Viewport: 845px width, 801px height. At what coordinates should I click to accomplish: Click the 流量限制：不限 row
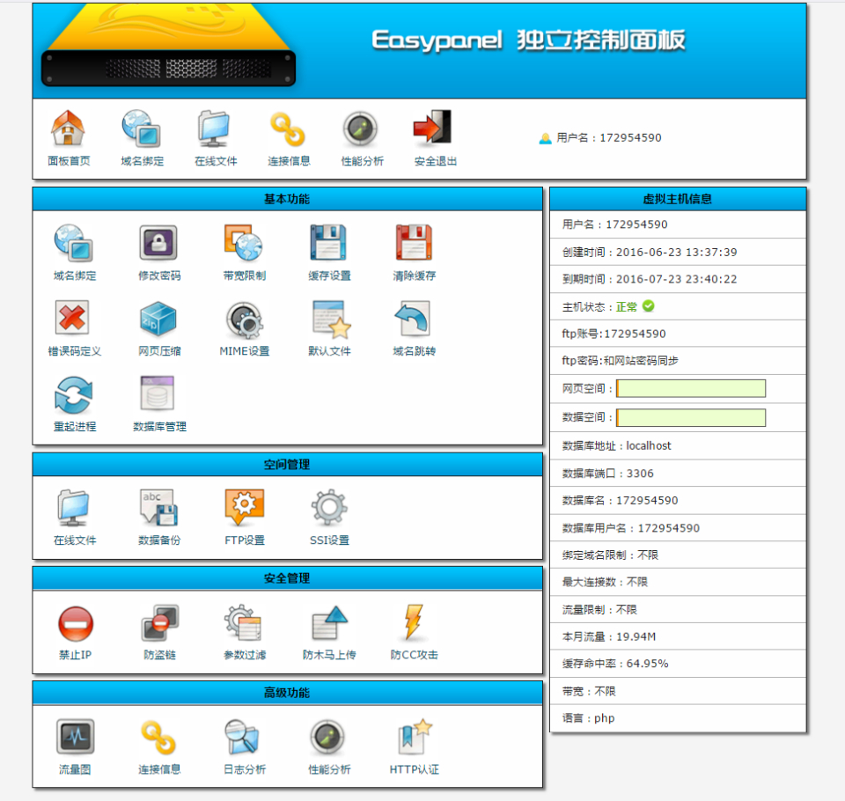(678, 610)
